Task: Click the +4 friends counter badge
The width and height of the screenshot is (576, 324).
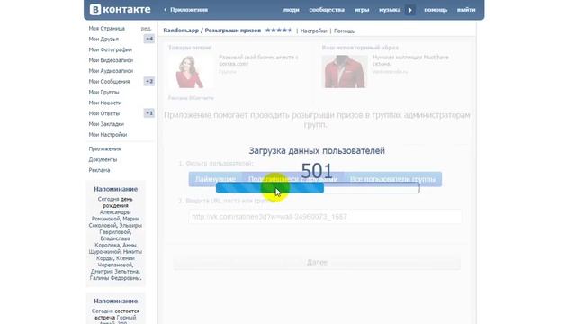Action: 148,39
